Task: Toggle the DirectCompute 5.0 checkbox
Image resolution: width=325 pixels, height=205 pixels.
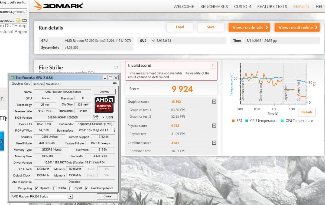Action: [x=87, y=188]
